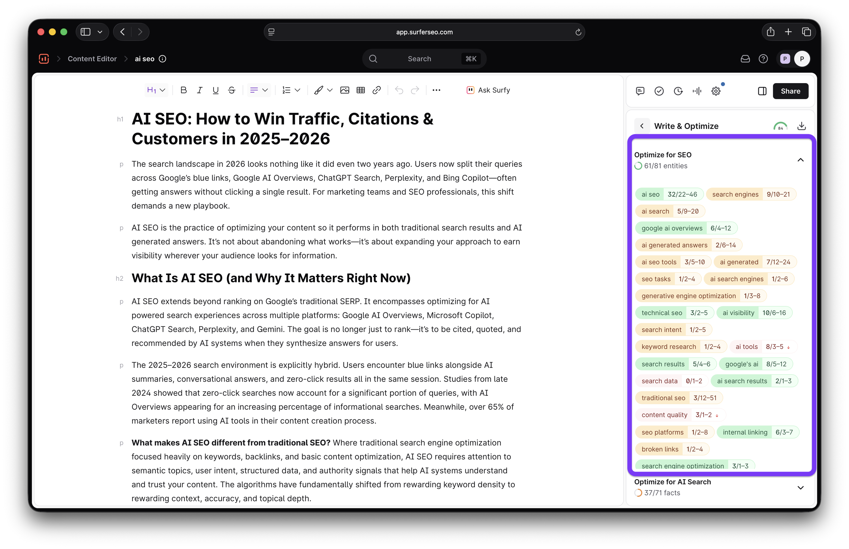Open the editor settings gear icon
The height and width of the screenshot is (549, 849).
716,91
